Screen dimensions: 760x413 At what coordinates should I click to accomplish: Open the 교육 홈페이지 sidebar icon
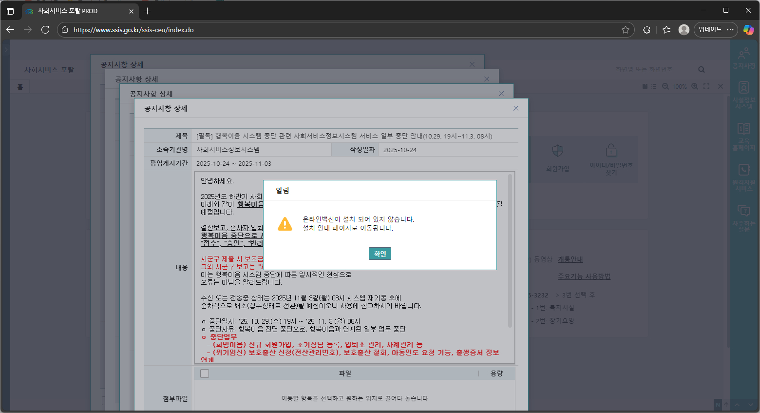coord(744,133)
